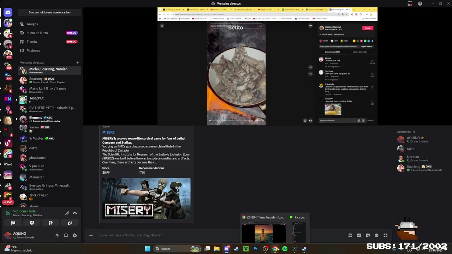The height and width of the screenshot is (254, 452).
Task: Select Michu in the members list
Action: point(422,149)
